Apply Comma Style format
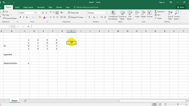The image size is (189, 106). (97, 17)
